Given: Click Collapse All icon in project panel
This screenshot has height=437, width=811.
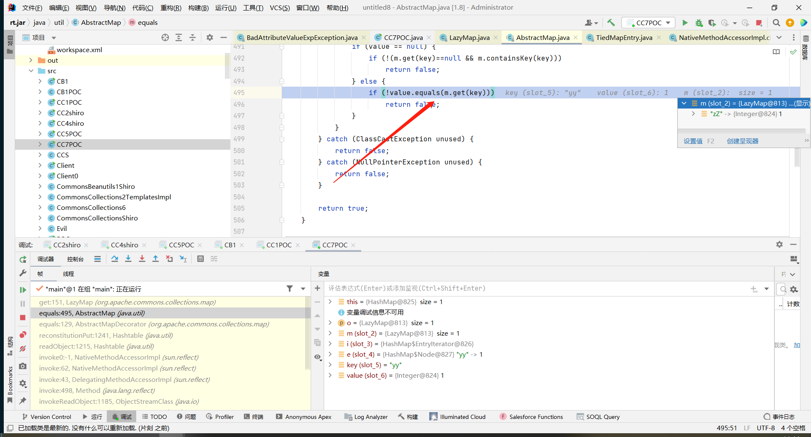Looking at the screenshot, I should coord(193,37).
